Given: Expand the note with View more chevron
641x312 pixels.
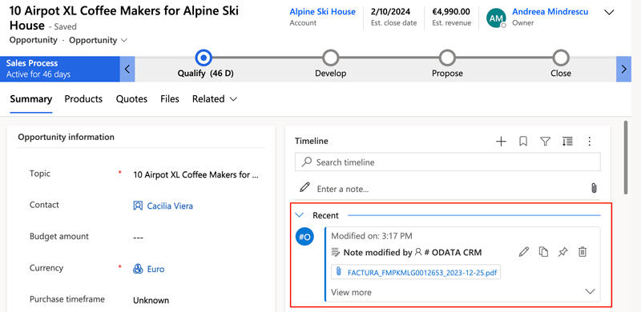Looking at the screenshot, I should 590,291.
